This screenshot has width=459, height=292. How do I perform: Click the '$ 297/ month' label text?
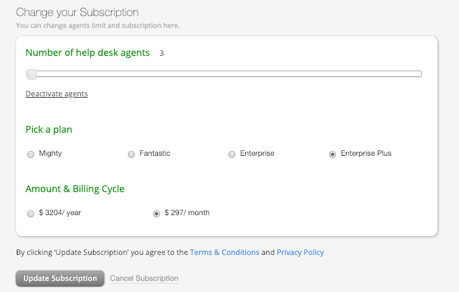tap(187, 213)
